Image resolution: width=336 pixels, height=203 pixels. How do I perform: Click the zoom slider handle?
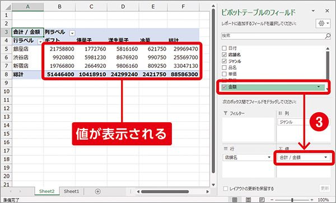point(292,200)
